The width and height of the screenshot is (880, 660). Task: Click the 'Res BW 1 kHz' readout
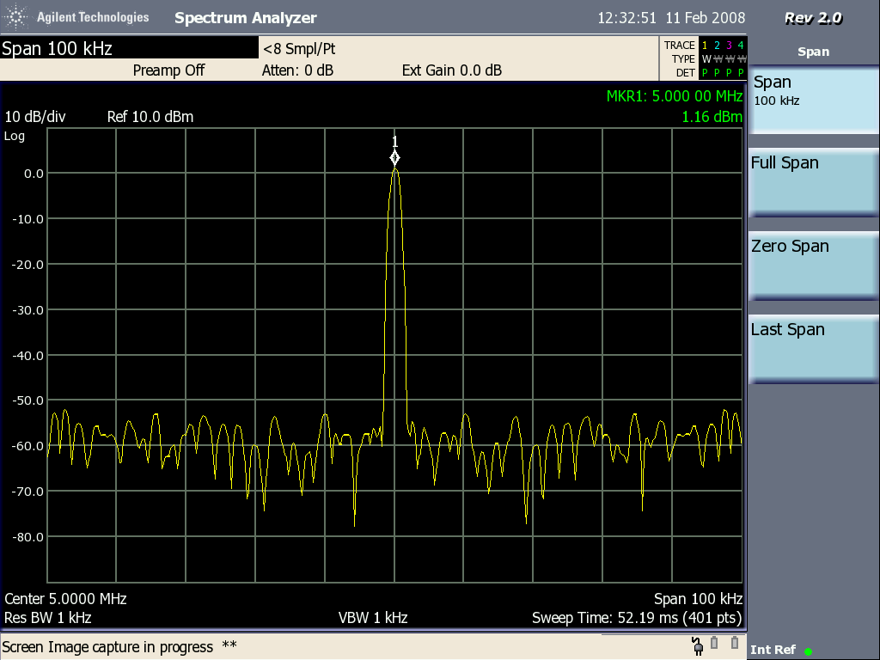(48, 618)
